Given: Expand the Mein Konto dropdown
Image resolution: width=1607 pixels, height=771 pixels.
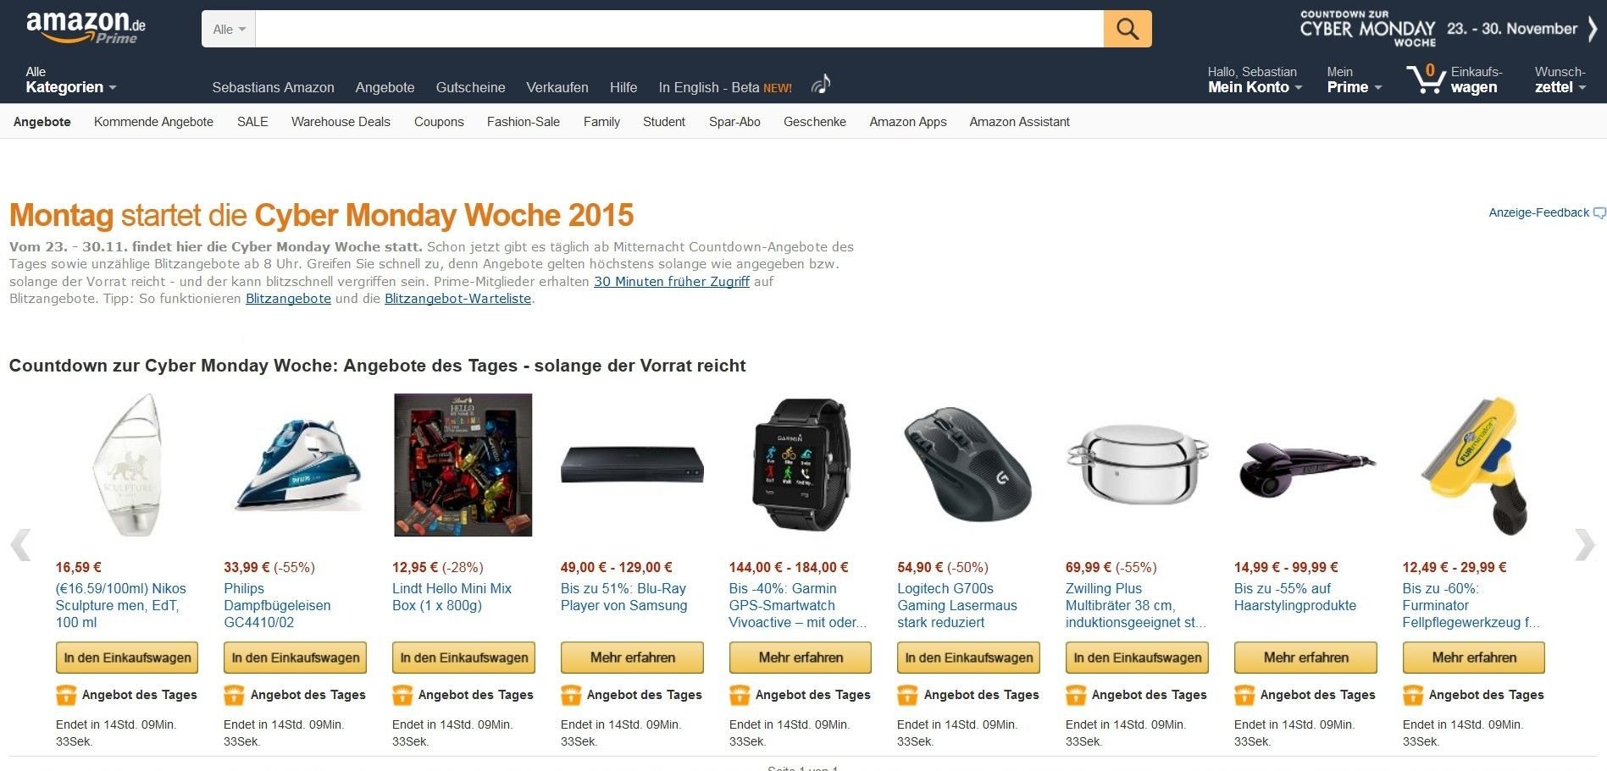Looking at the screenshot, I should pyautogui.click(x=1255, y=80).
